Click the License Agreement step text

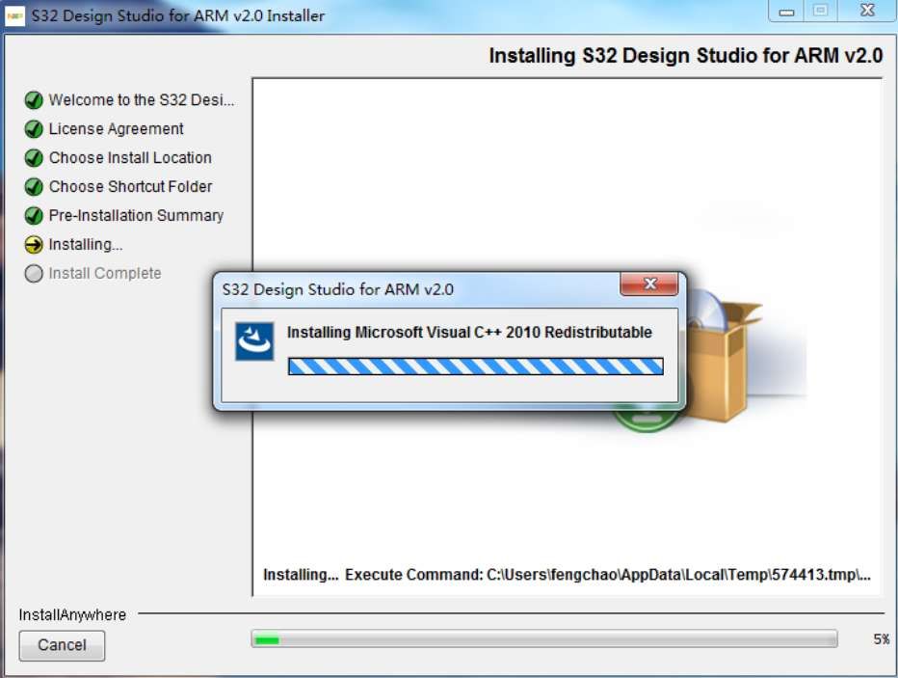point(114,128)
